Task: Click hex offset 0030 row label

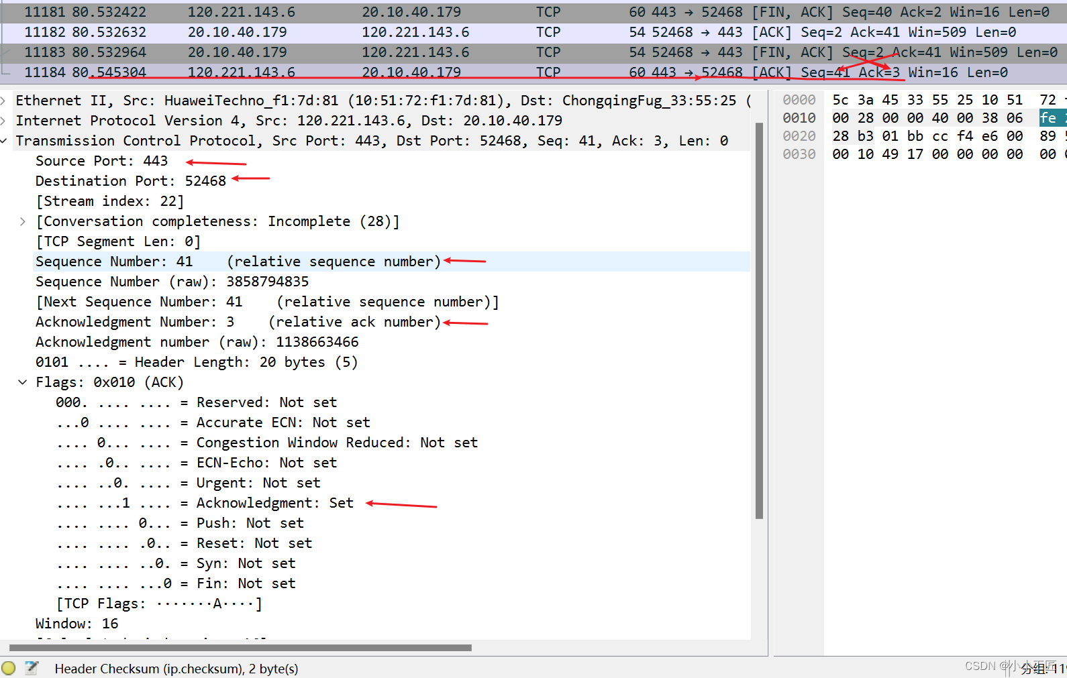Action: click(799, 154)
